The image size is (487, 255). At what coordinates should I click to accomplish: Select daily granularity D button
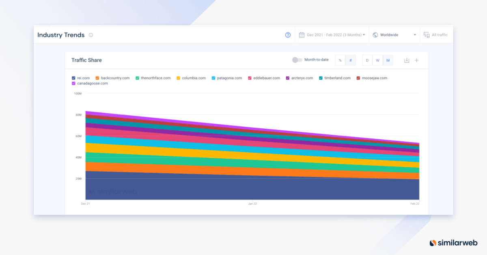tap(367, 60)
